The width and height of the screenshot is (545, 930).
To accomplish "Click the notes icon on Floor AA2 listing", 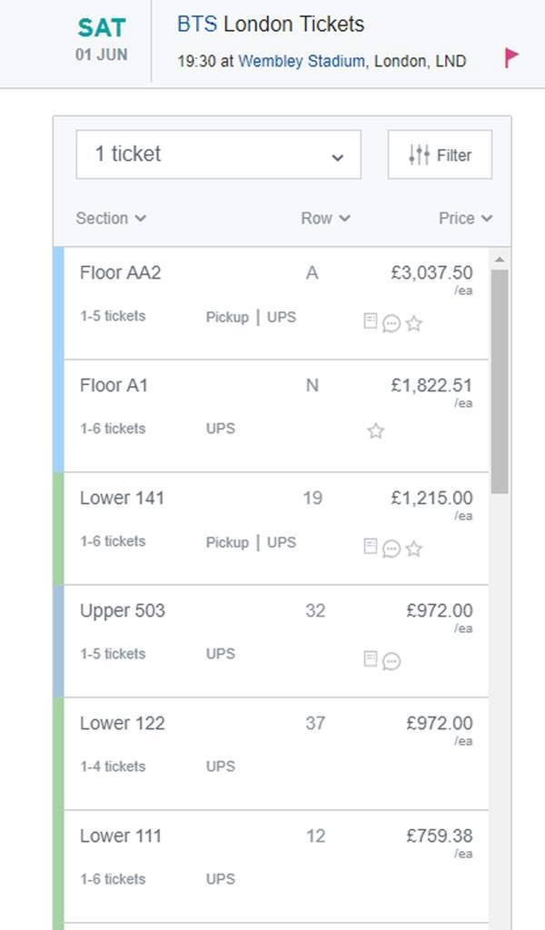I will pyautogui.click(x=372, y=322).
